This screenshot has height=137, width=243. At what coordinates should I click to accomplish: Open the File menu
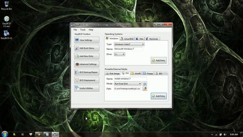click(x=75, y=30)
